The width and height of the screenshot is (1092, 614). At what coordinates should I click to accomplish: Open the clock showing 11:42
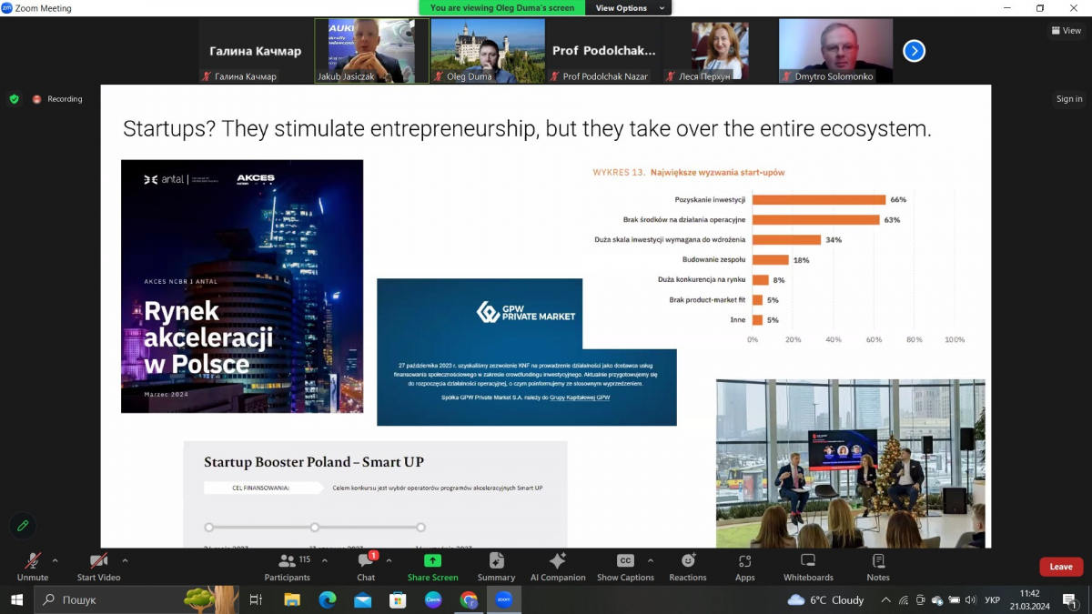click(1030, 599)
